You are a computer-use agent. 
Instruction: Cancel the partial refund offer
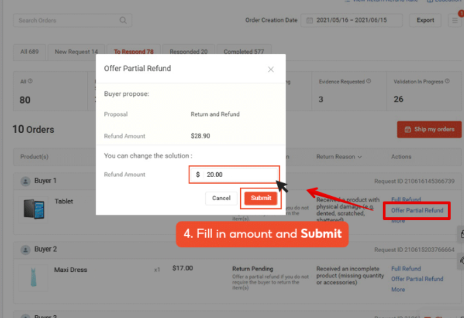(221, 198)
